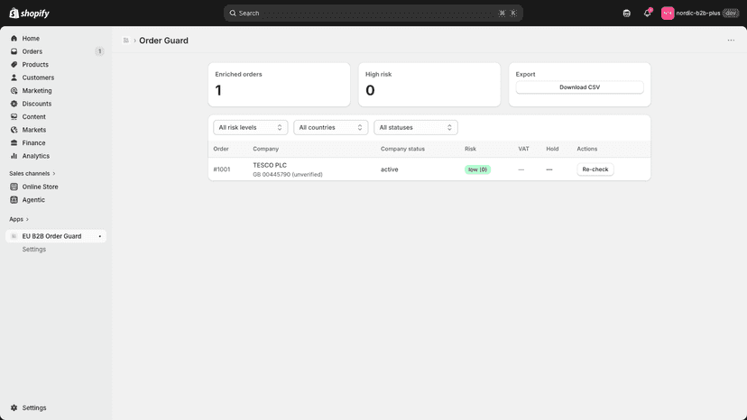
Task: Open store Settings at bottom of sidebar
Action: click(56, 408)
